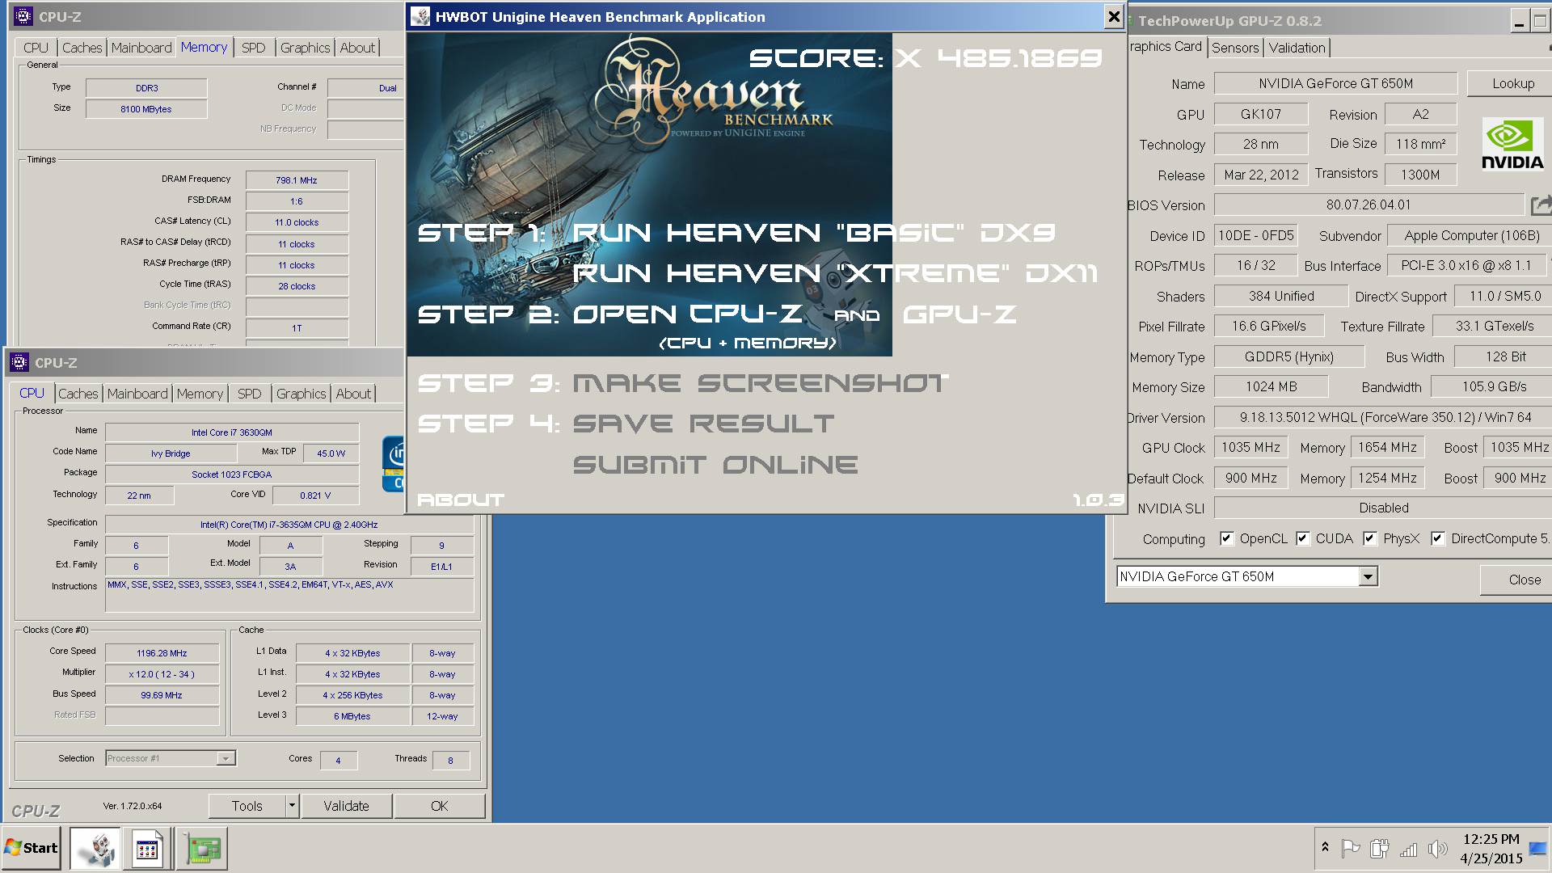Click the Tools button in CPU-Z
Image resolution: width=1552 pixels, height=873 pixels.
coord(247,806)
